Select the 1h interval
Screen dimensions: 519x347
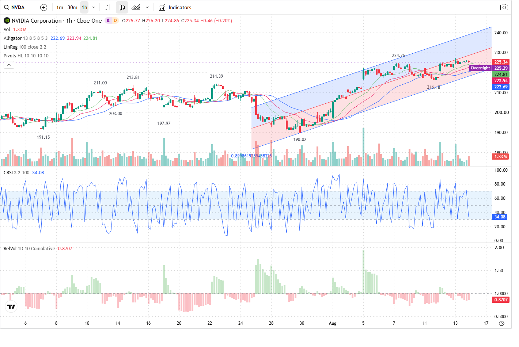click(x=84, y=7)
